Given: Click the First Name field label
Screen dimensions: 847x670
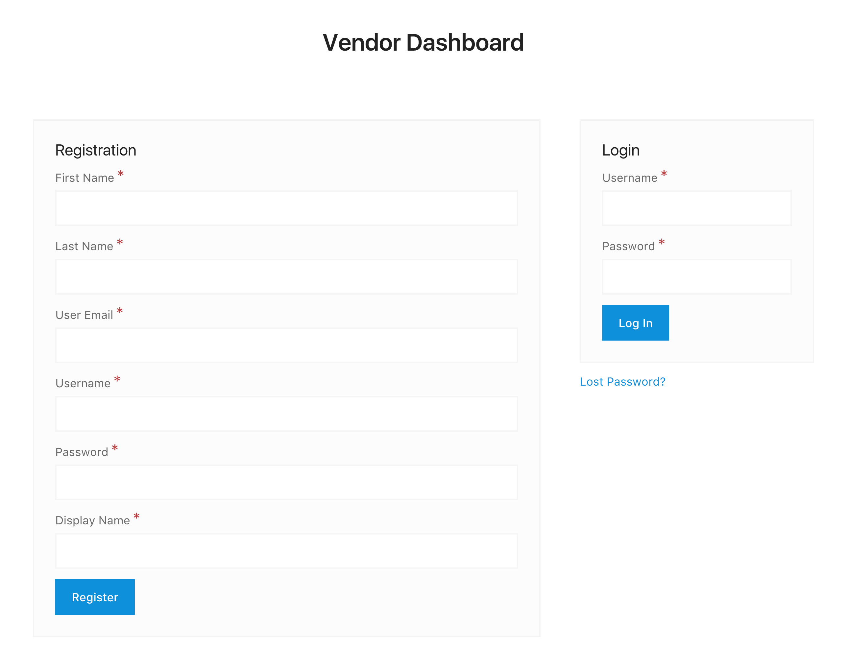Looking at the screenshot, I should (x=85, y=178).
